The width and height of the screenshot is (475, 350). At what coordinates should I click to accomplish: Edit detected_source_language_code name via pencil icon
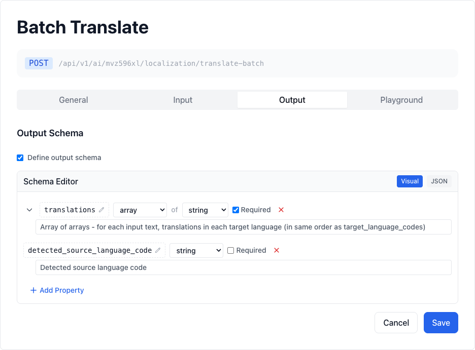tap(158, 250)
